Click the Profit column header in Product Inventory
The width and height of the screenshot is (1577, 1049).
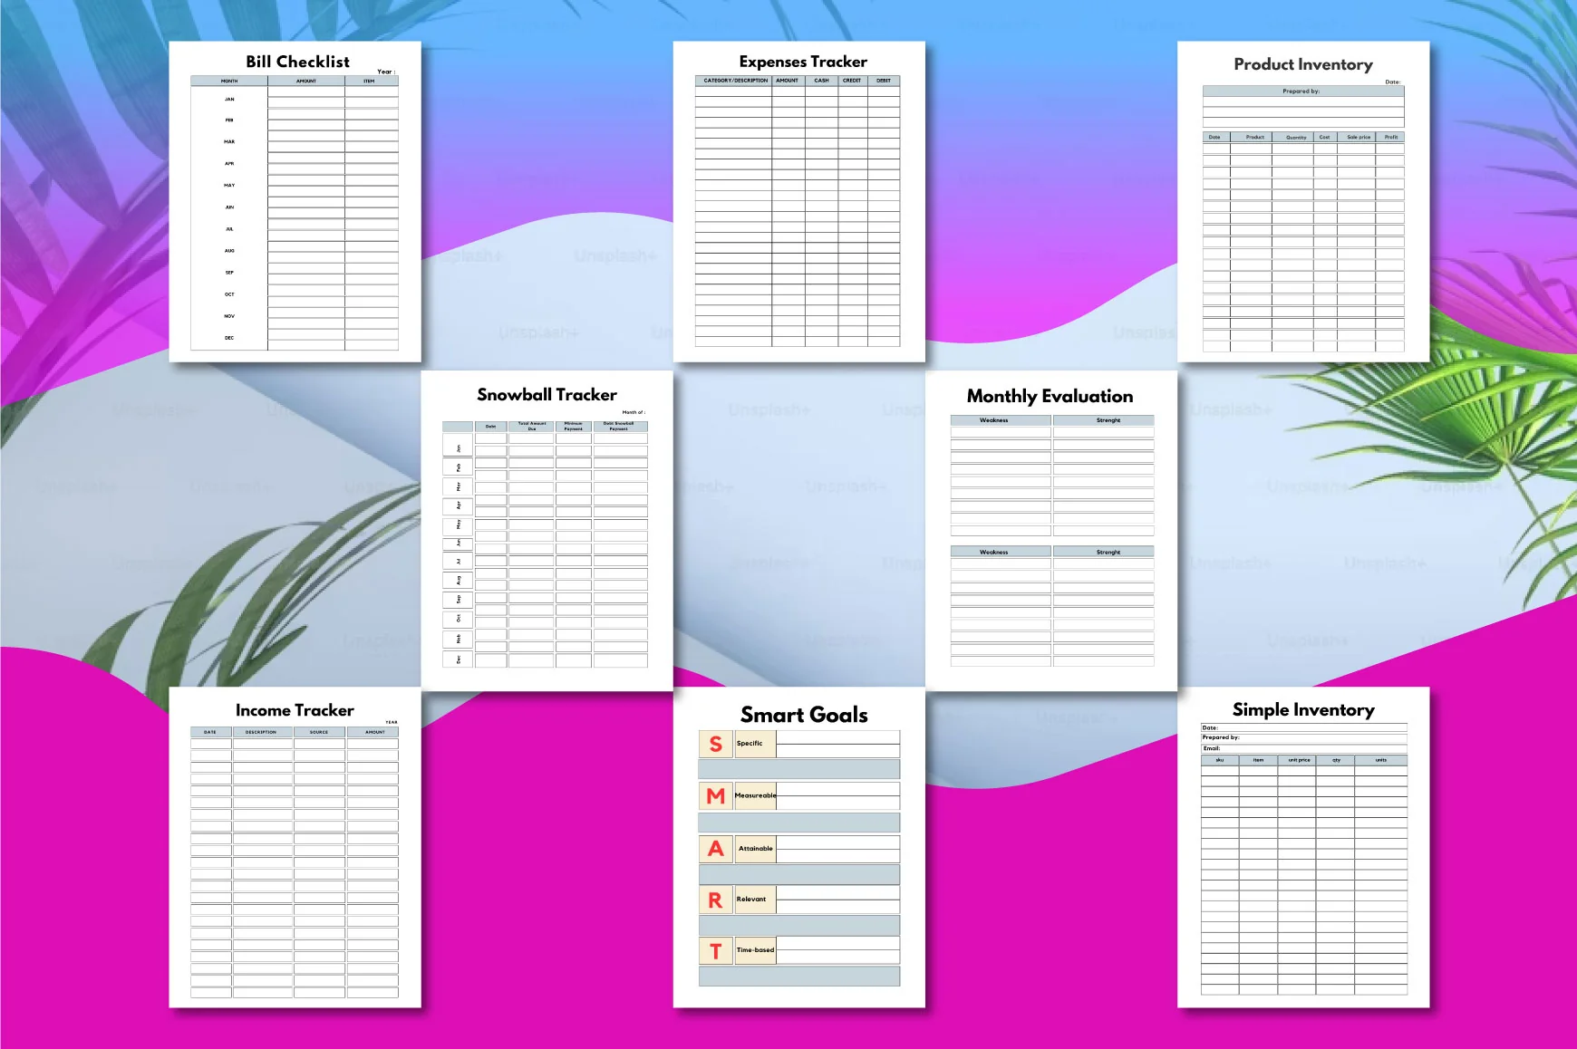(1391, 137)
